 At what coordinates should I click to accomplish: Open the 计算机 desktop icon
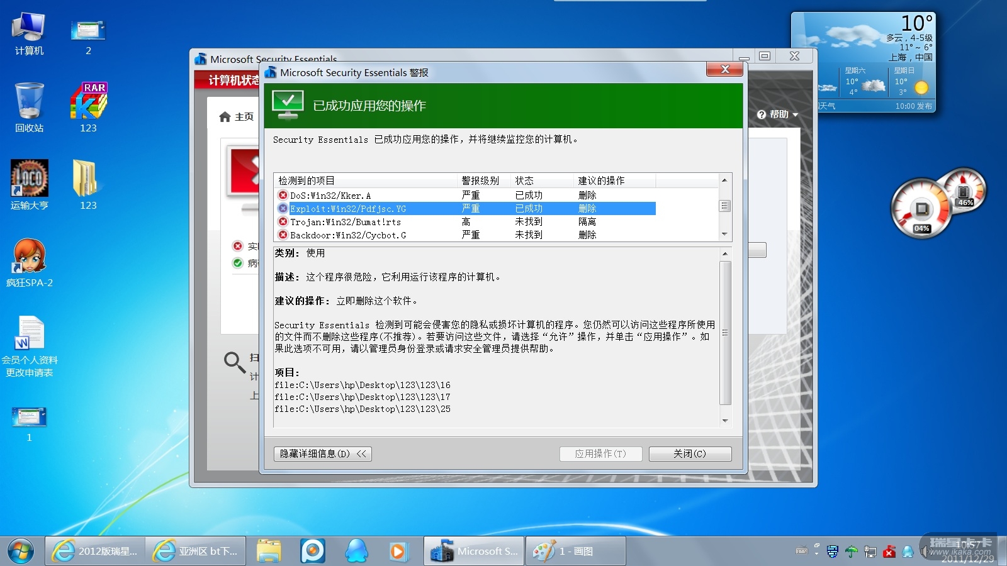[29, 33]
